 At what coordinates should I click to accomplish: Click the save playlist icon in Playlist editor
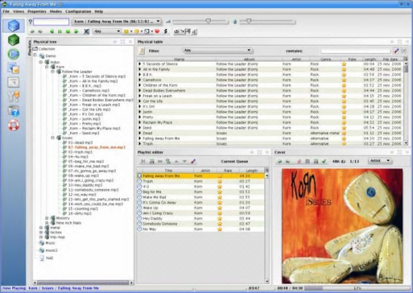(152, 161)
